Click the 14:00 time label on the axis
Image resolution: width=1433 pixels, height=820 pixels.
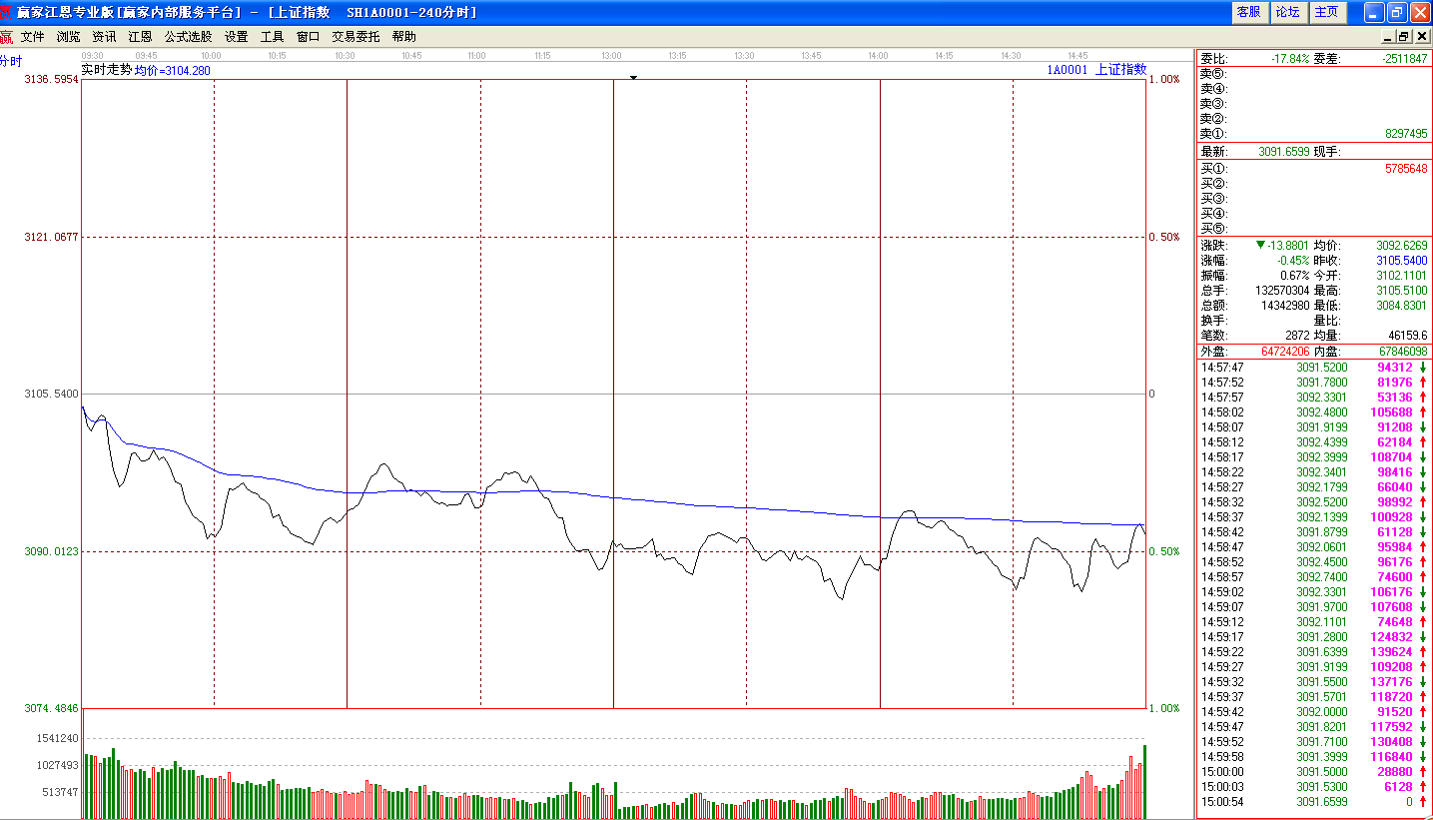[878, 55]
